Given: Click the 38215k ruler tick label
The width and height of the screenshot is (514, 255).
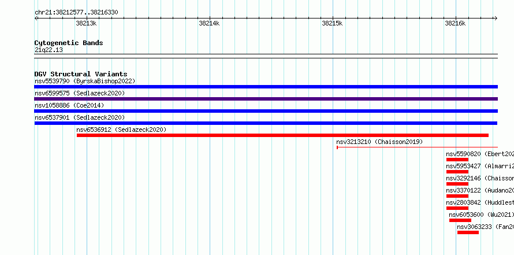Looking at the screenshot, I should 332,23.
